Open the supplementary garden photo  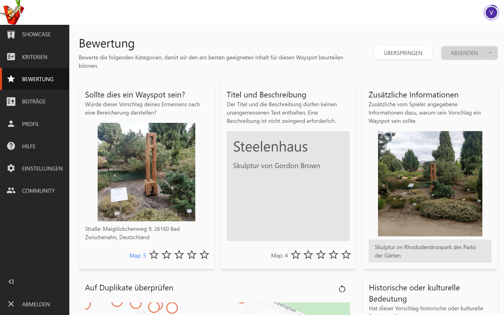pos(430,183)
